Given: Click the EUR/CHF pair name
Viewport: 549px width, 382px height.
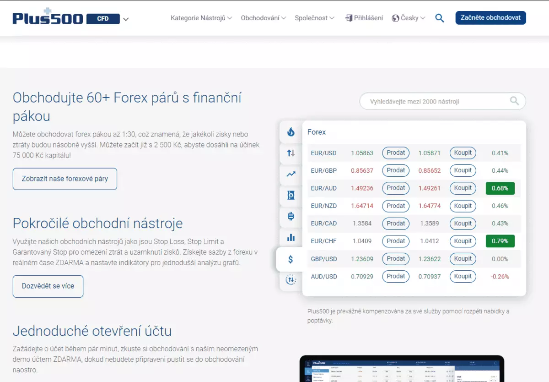Looking at the screenshot, I should (323, 241).
